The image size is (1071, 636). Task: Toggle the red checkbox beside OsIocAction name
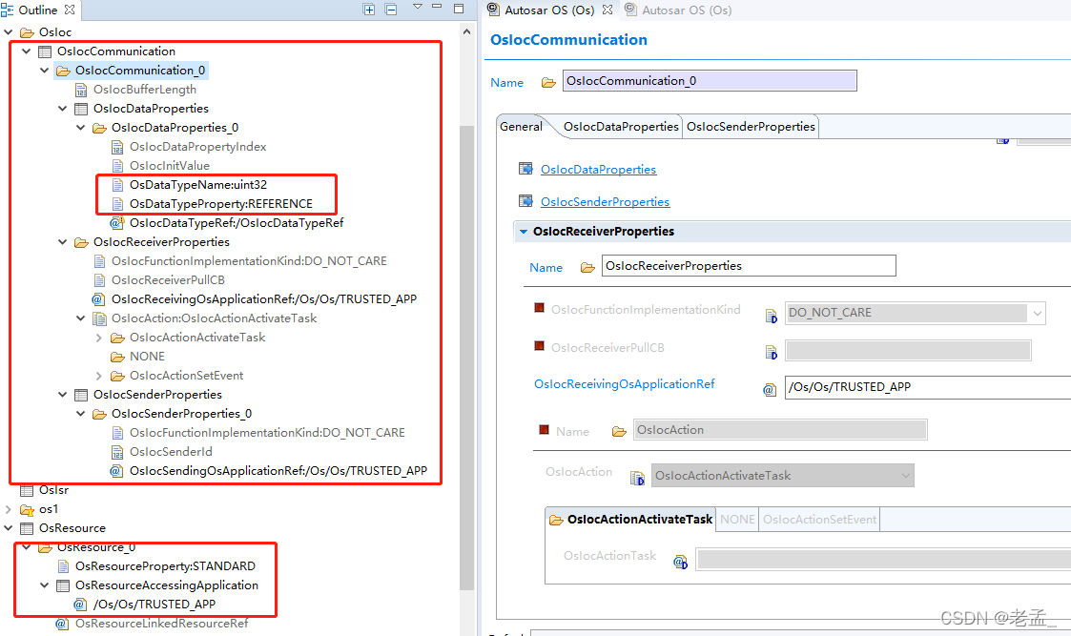click(x=545, y=430)
